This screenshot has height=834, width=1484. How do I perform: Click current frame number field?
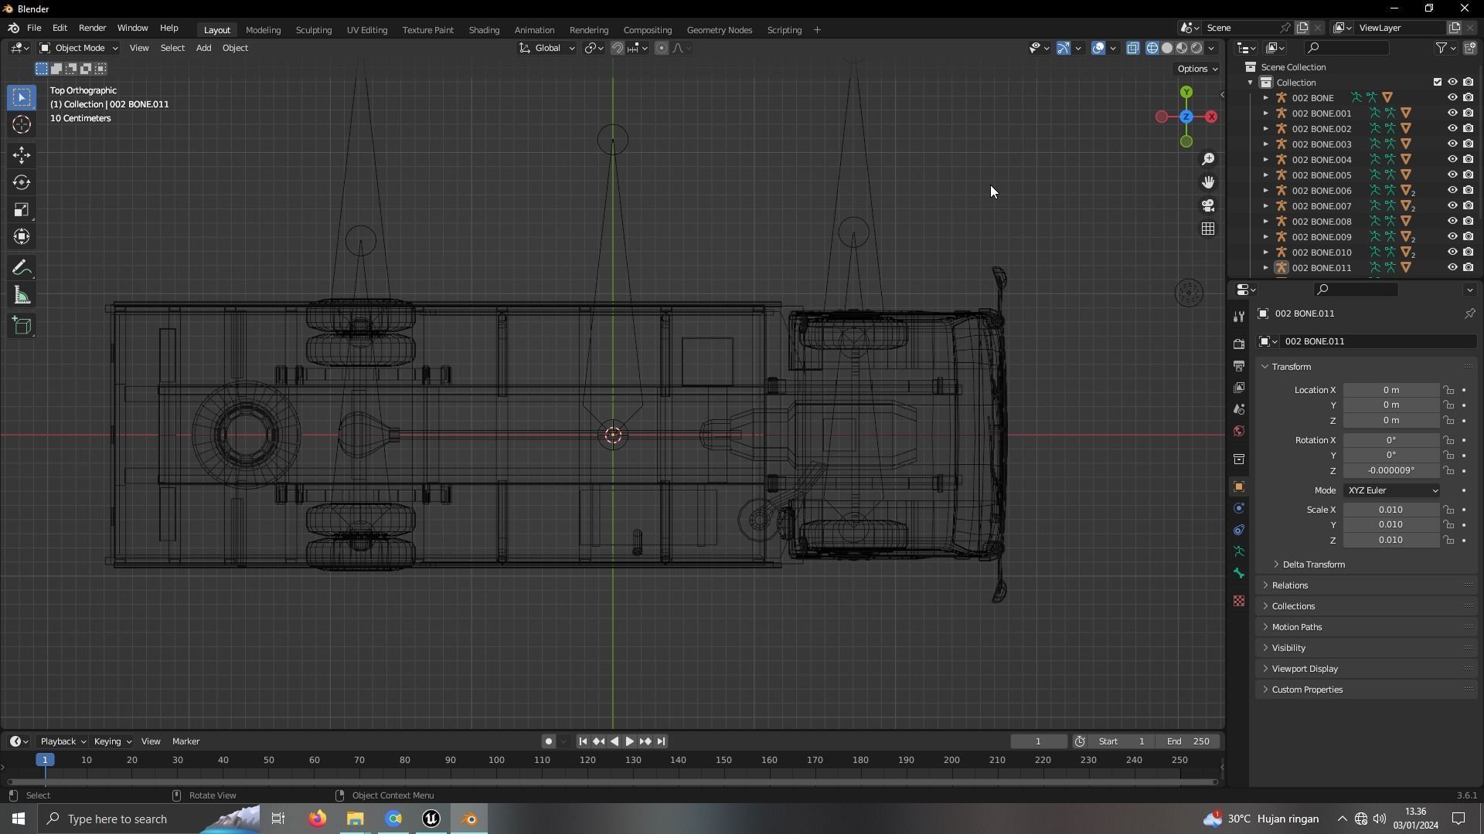[x=1038, y=741]
